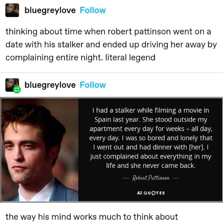
Task: Click the 'the way his mind works' caption
Action: [x=92, y=217]
